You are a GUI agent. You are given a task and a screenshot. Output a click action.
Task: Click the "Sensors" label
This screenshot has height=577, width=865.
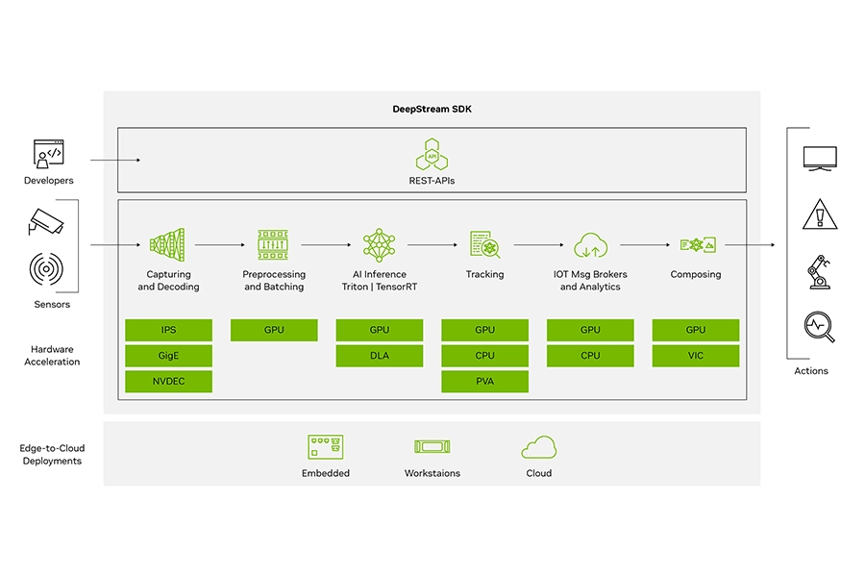click(x=52, y=304)
